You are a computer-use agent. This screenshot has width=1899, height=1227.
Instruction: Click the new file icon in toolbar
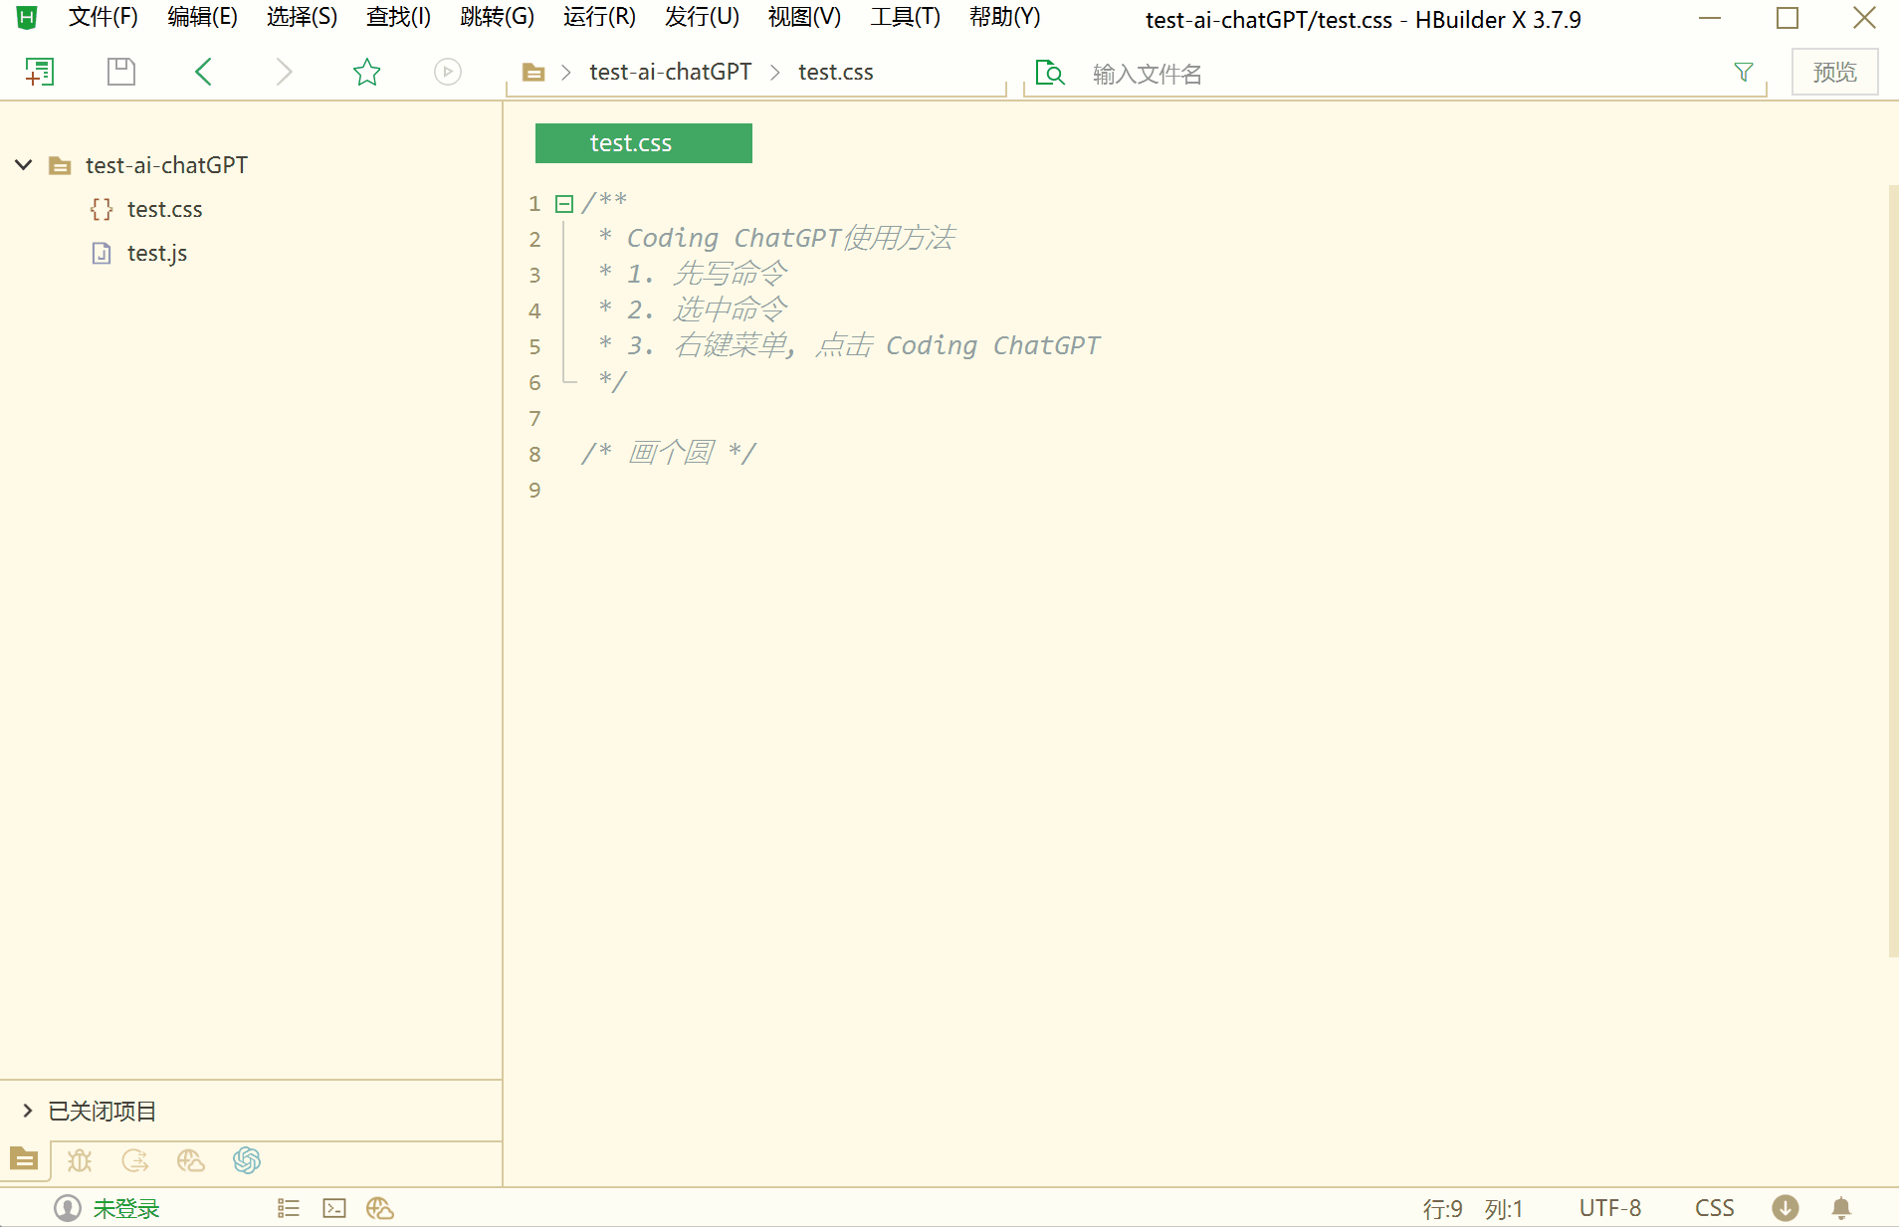tap(39, 72)
